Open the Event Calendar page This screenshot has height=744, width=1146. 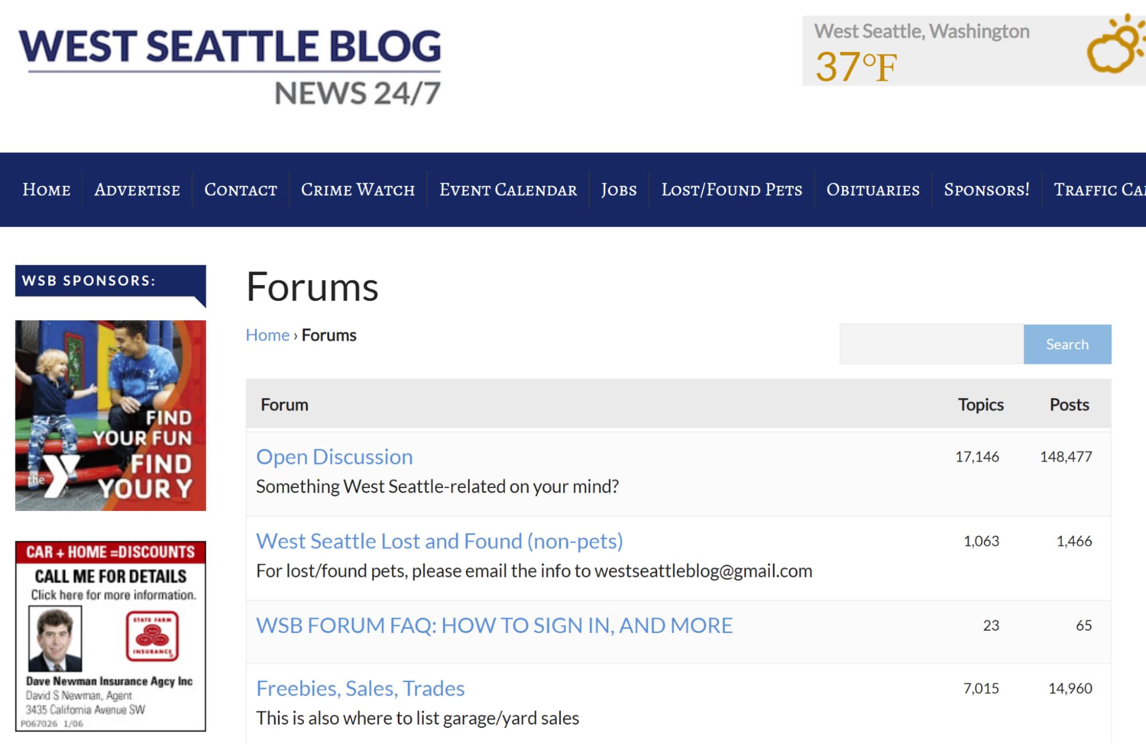tap(508, 190)
